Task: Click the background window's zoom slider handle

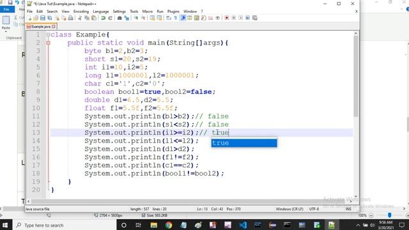Action: tap(389, 215)
